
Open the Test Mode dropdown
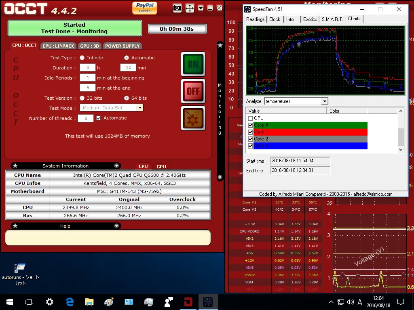coord(140,107)
